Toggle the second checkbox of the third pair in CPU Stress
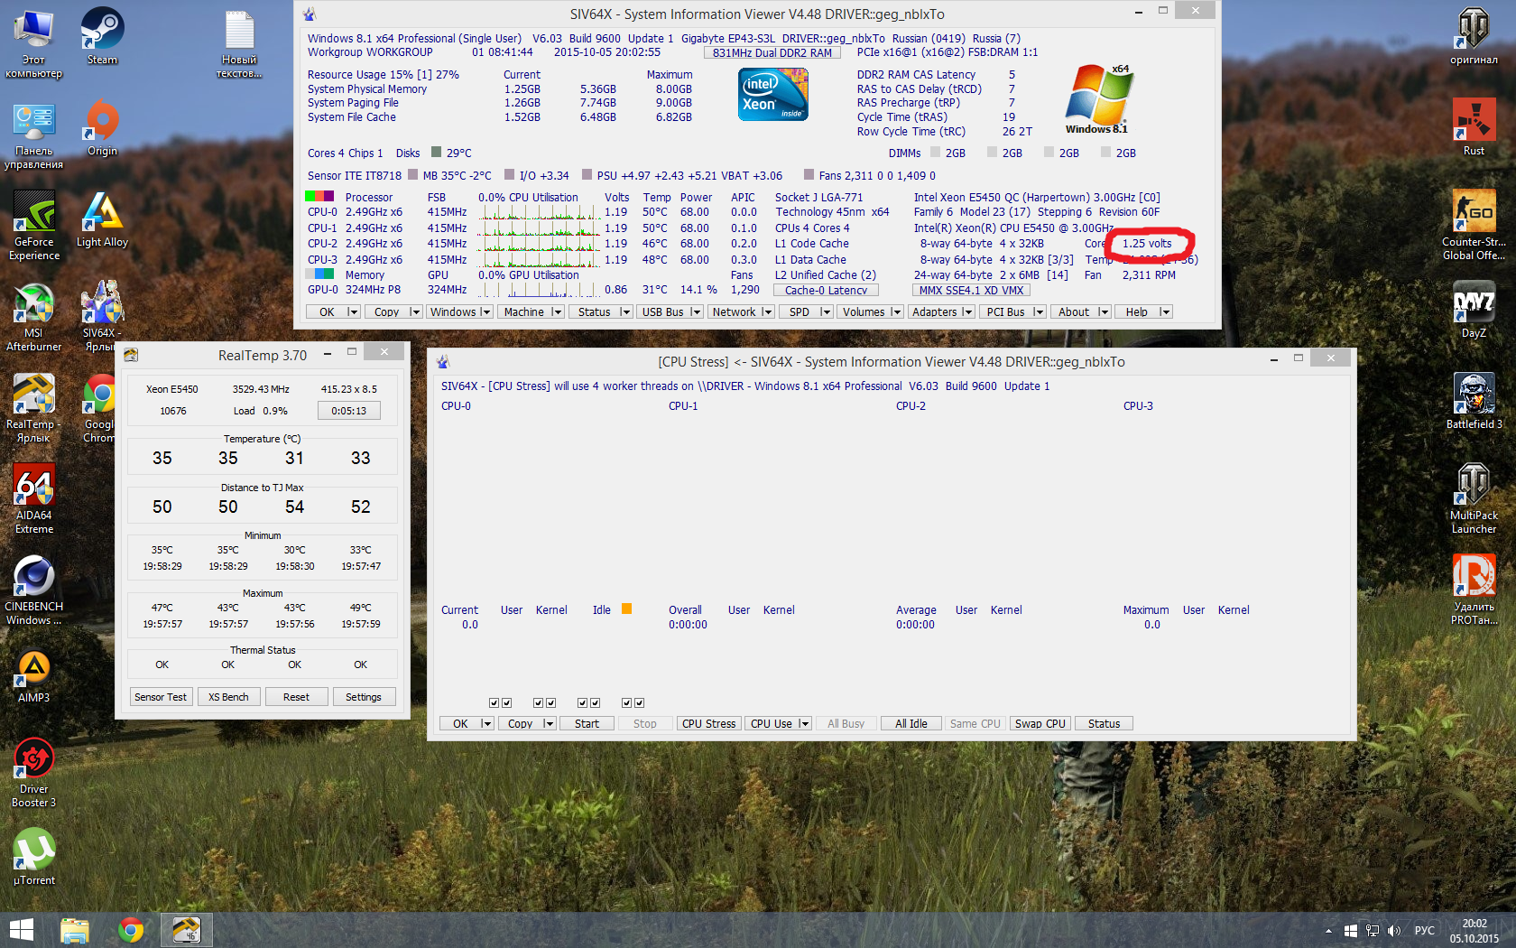Viewport: 1516px width, 948px height. pos(596,702)
